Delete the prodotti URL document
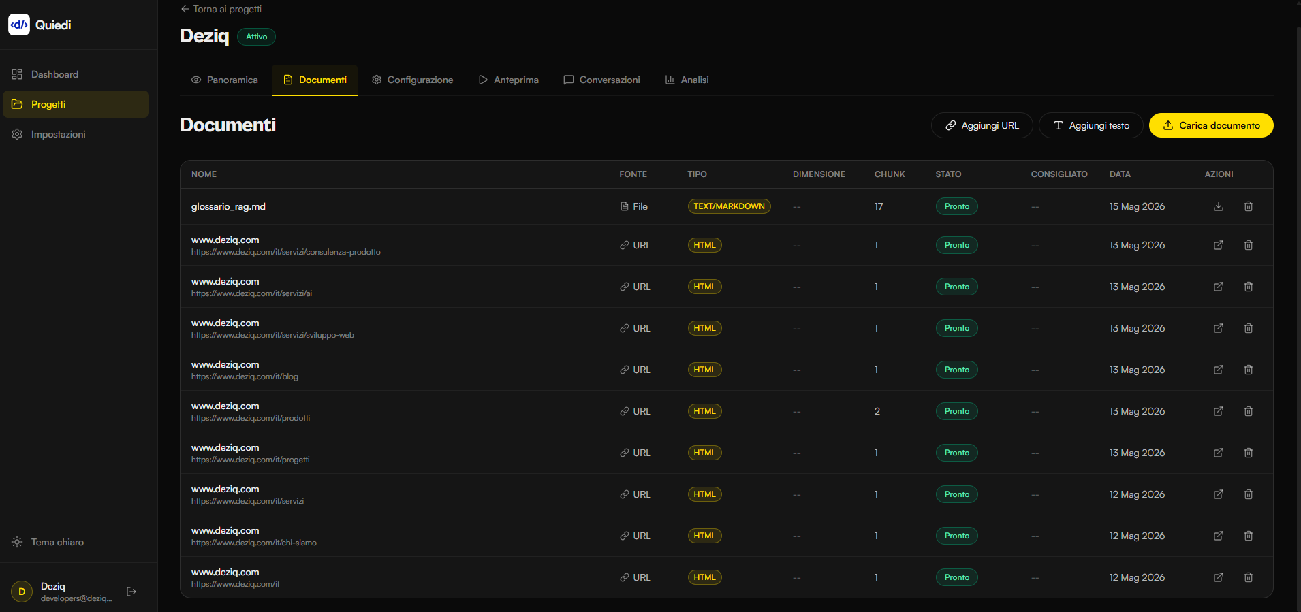This screenshot has height=612, width=1301. [x=1249, y=411]
